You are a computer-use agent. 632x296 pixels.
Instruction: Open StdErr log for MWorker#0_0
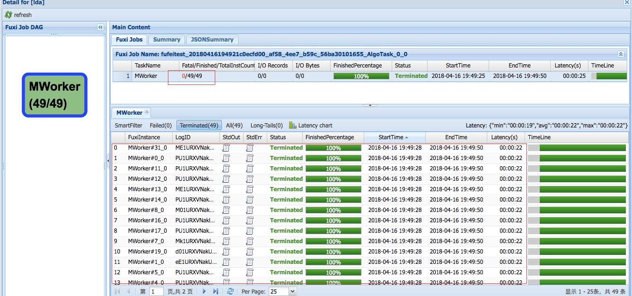250,158
